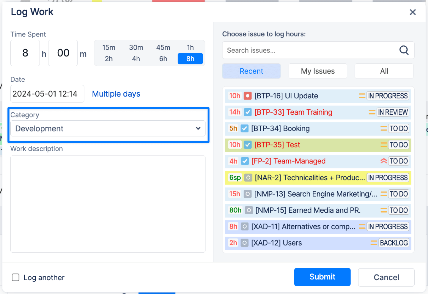Click into the Work description text area
428x294 pixels.
tap(108, 204)
